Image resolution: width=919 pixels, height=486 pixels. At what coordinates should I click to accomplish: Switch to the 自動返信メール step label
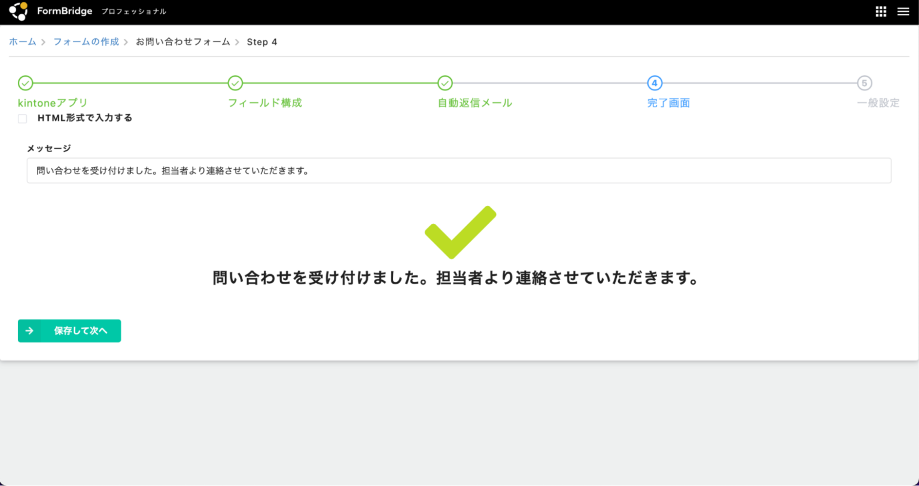coord(475,103)
